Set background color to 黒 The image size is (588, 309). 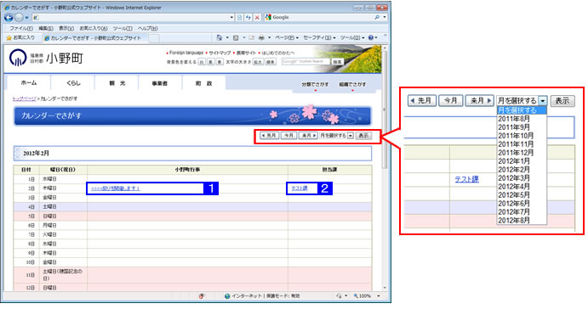point(211,62)
